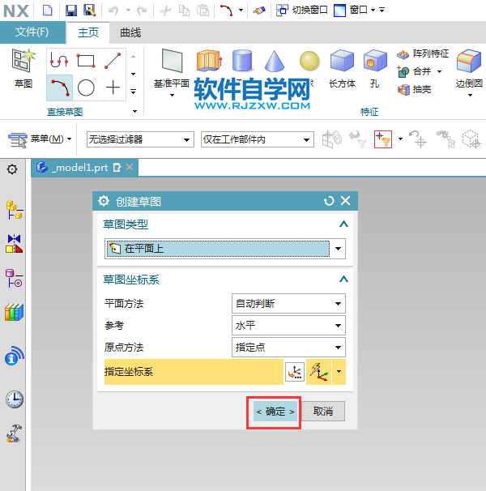Viewport: 486px width, 491px height.
Task: Click the 边倒圆 edge blend tool
Action: click(x=469, y=68)
